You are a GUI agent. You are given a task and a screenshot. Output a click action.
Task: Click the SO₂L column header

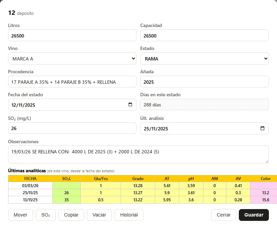67,179
